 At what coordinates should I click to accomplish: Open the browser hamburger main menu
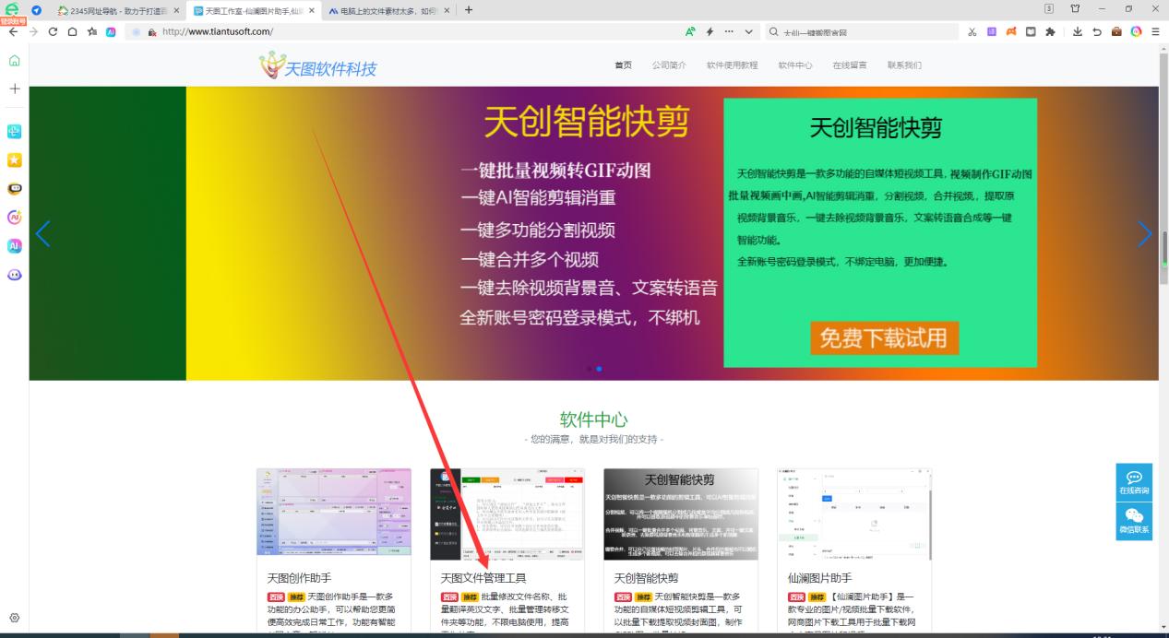point(1155,31)
